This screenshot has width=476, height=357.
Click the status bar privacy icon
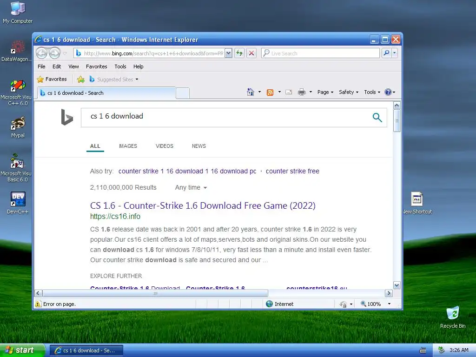point(344,304)
